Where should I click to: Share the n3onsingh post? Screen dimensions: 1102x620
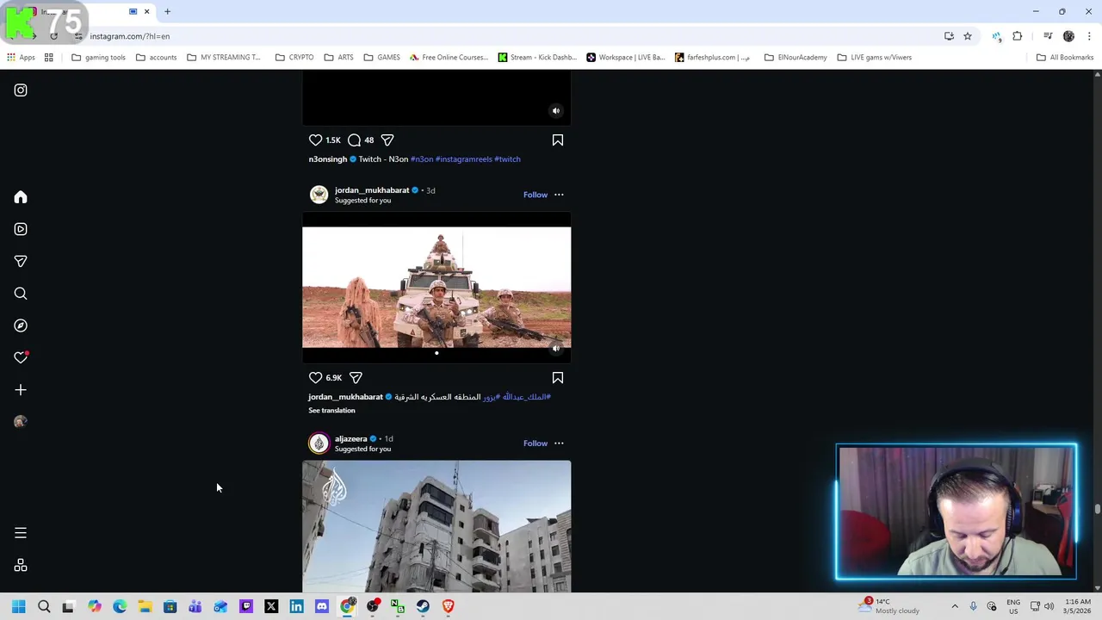pyautogui.click(x=387, y=140)
